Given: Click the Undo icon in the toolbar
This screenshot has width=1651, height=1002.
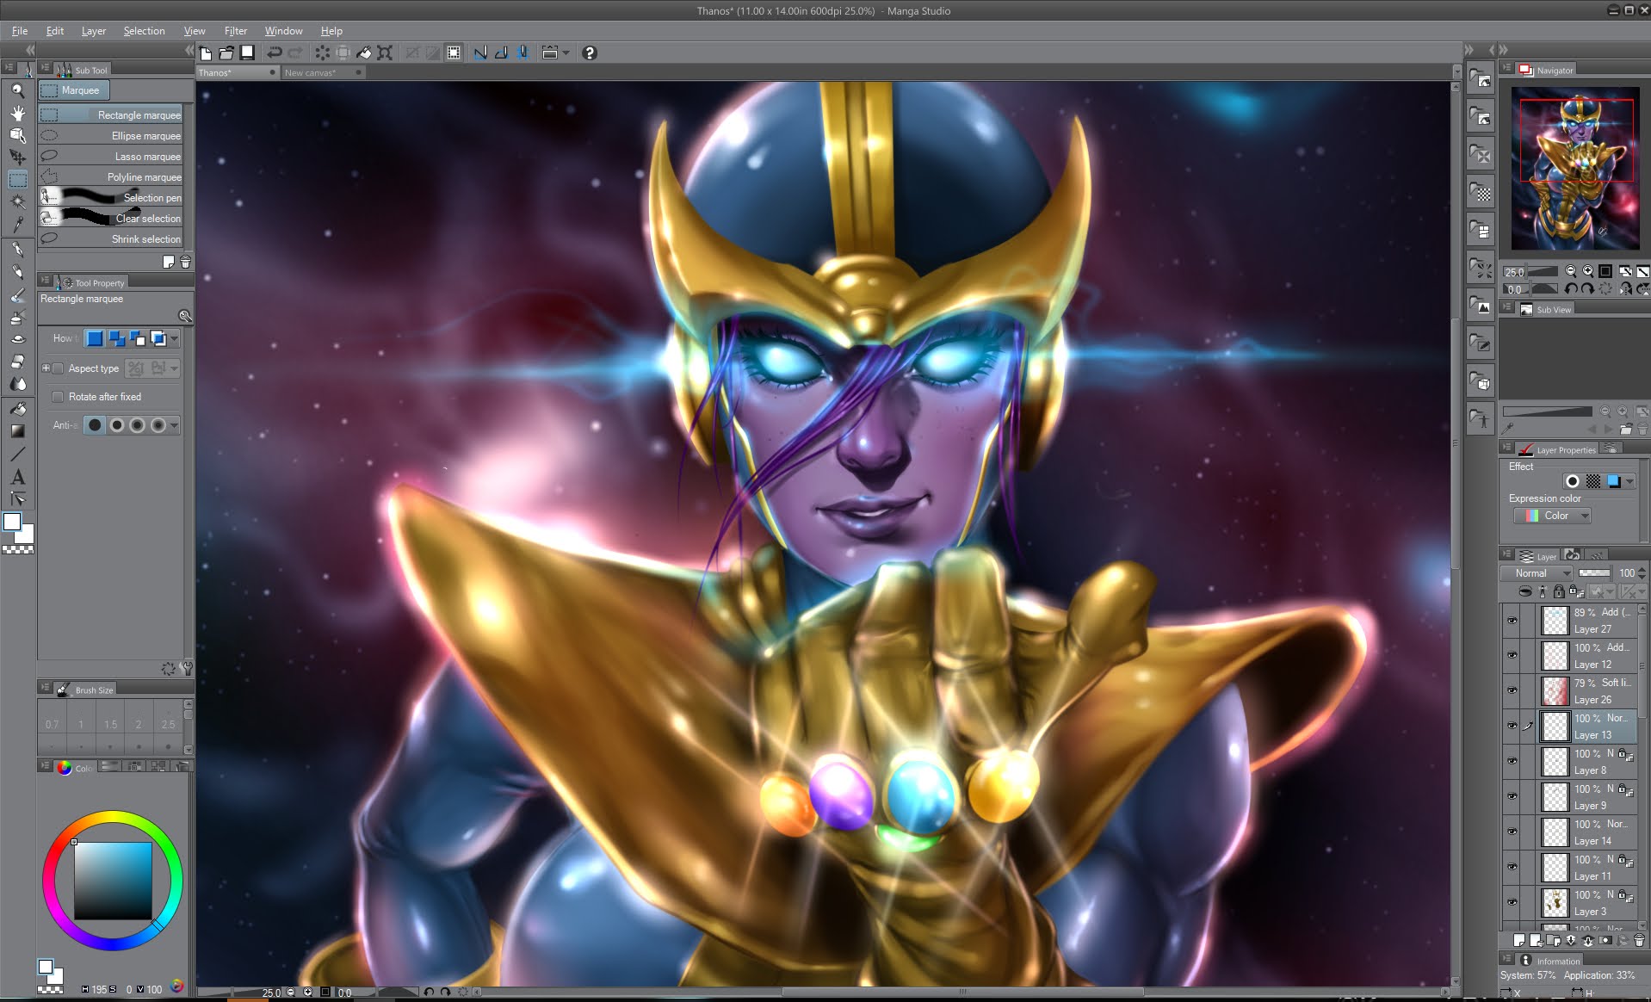Looking at the screenshot, I should point(274,53).
